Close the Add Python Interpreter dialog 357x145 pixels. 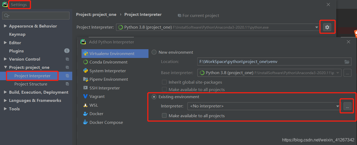click(348, 42)
